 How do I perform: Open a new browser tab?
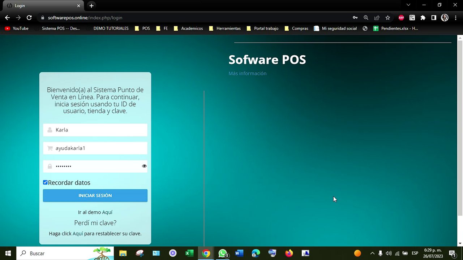tap(91, 6)
